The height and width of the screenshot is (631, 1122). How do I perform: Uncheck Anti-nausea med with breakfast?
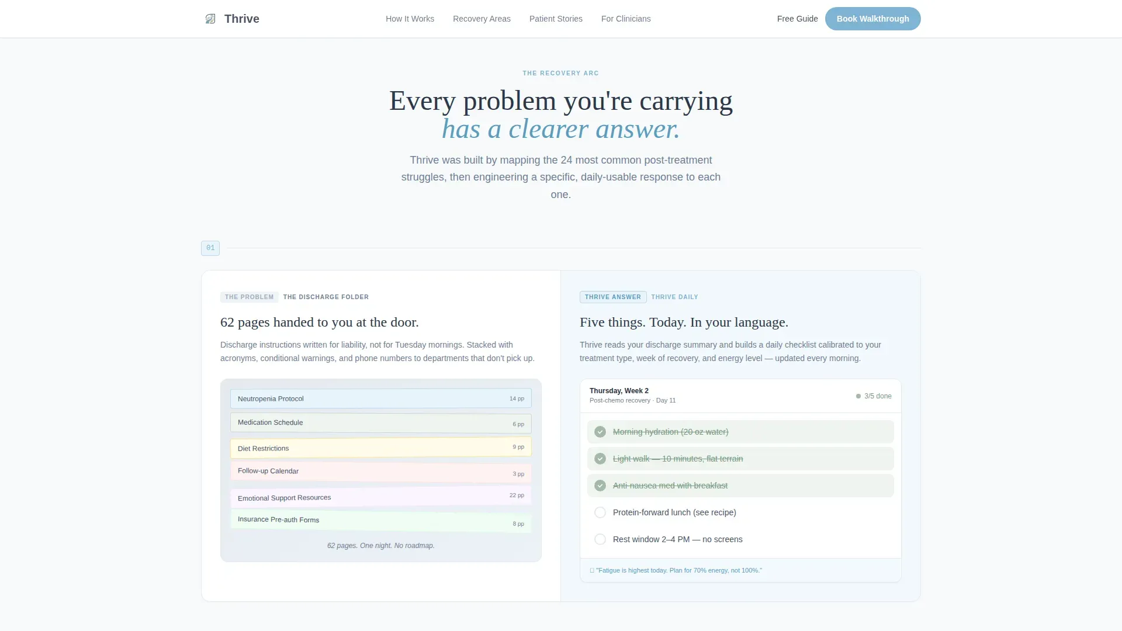pos(600,486)
